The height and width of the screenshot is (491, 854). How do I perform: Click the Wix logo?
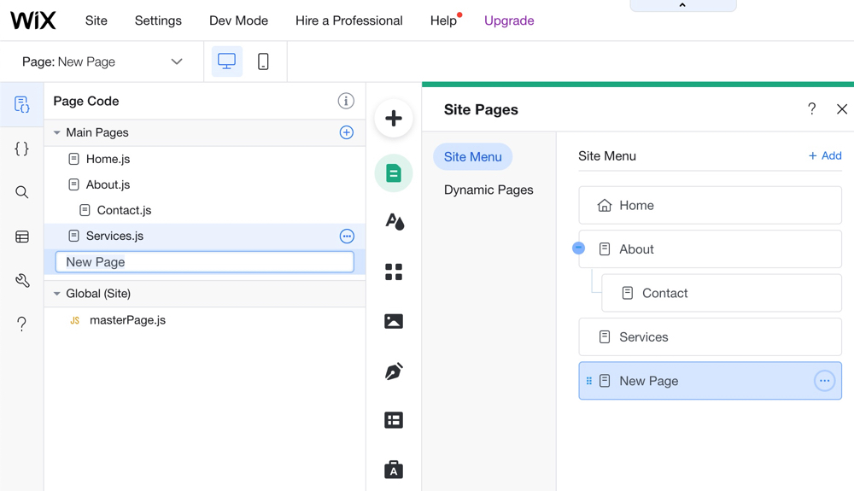pyautogui.click(x=32, y=20)
